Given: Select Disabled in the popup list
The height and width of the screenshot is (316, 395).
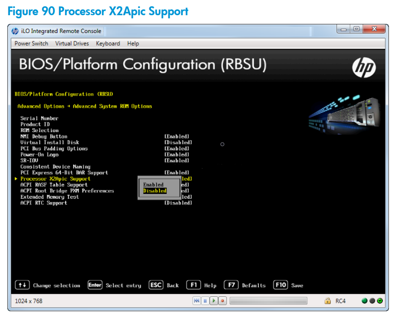Looking at the screenshot, I should tap(155, 191).
